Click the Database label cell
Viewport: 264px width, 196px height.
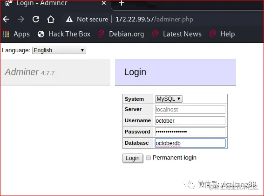click(138, 143)
